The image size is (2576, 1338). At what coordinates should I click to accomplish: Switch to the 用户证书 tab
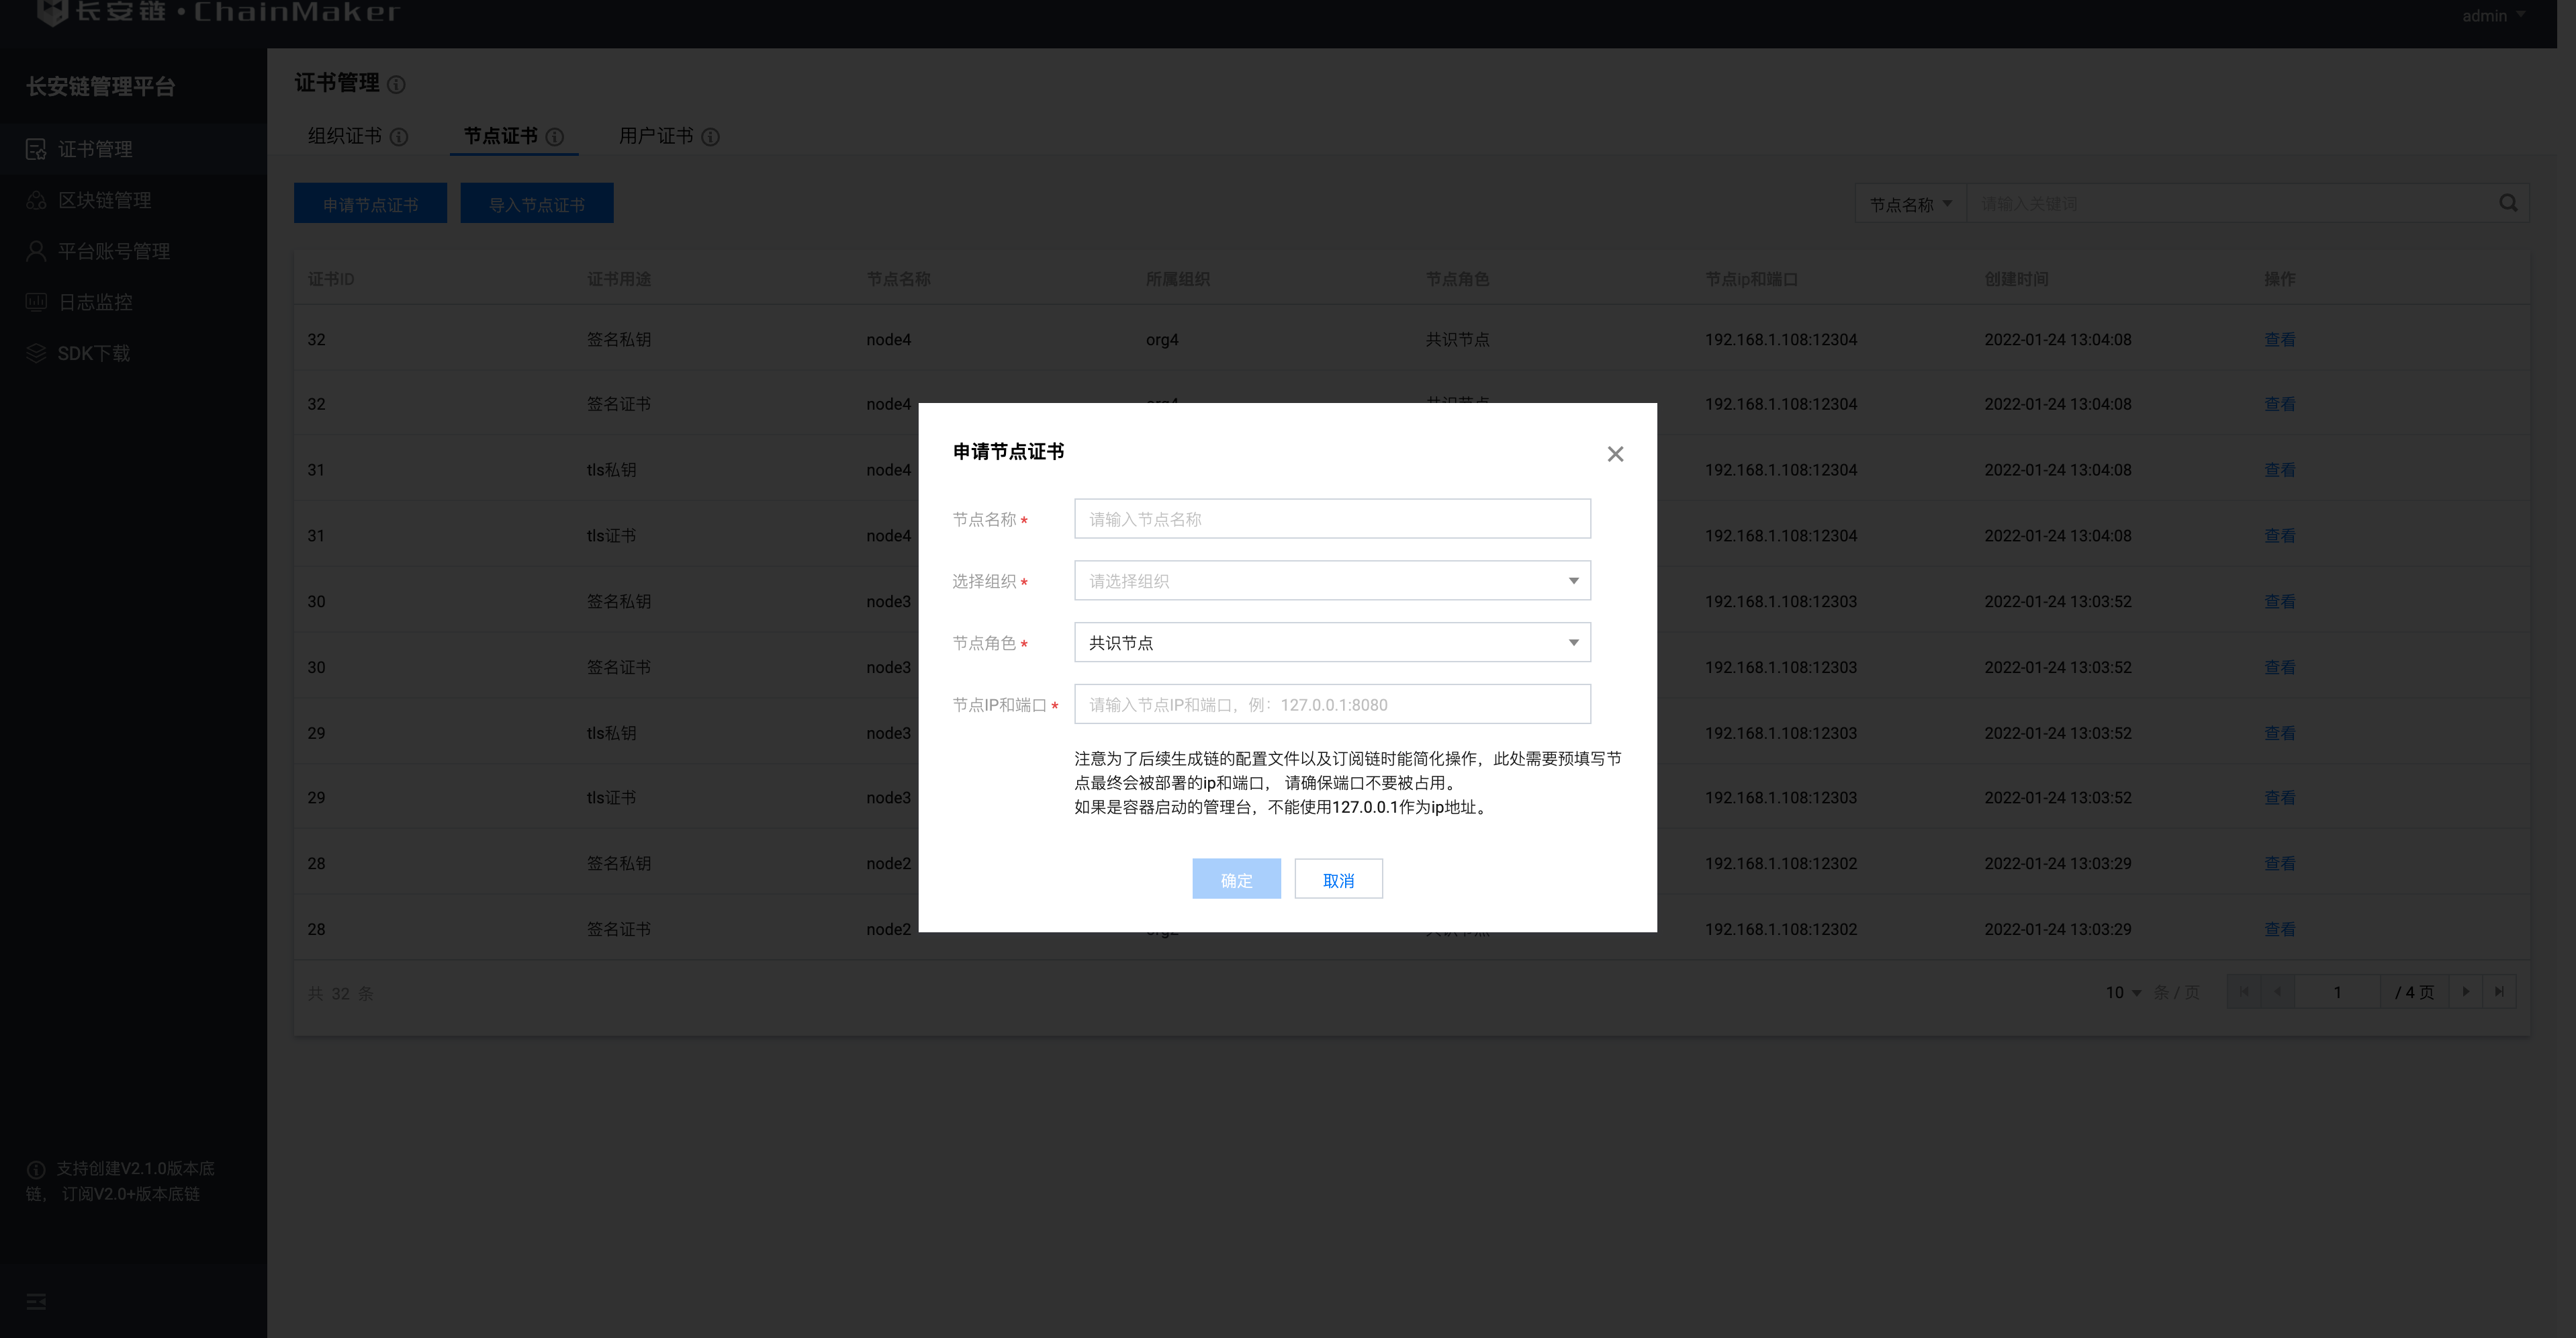[656, 136]
